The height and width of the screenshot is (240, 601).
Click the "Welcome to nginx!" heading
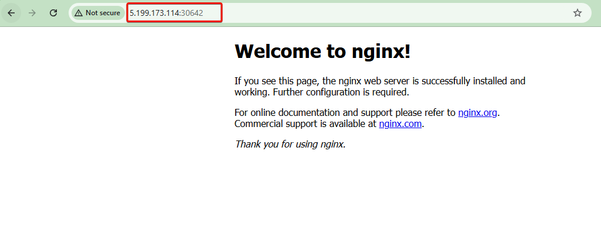coord(322,52)
